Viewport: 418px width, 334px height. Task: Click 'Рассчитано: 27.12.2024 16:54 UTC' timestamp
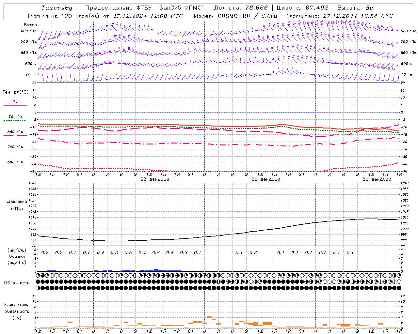click(339, 16)
